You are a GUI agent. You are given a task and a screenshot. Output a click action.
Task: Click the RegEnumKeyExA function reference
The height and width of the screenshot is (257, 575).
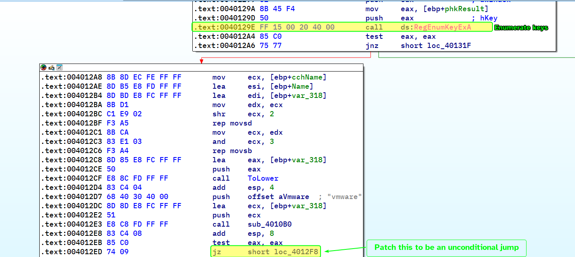[442, 27]
